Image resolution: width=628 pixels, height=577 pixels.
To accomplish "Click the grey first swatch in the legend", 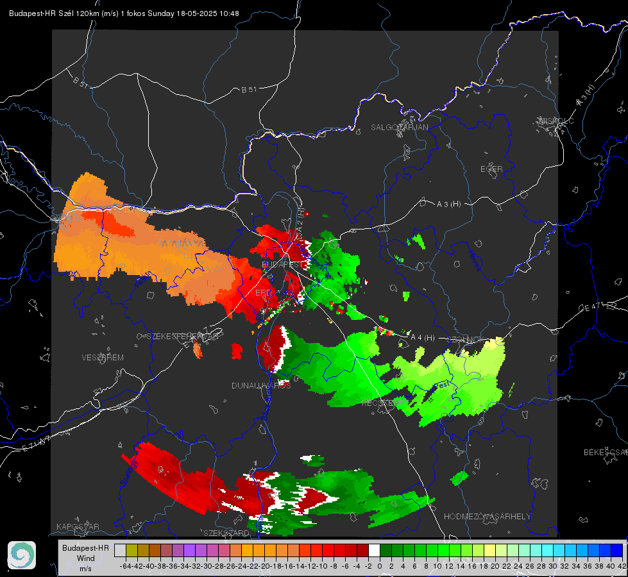I will pos(120,550).
